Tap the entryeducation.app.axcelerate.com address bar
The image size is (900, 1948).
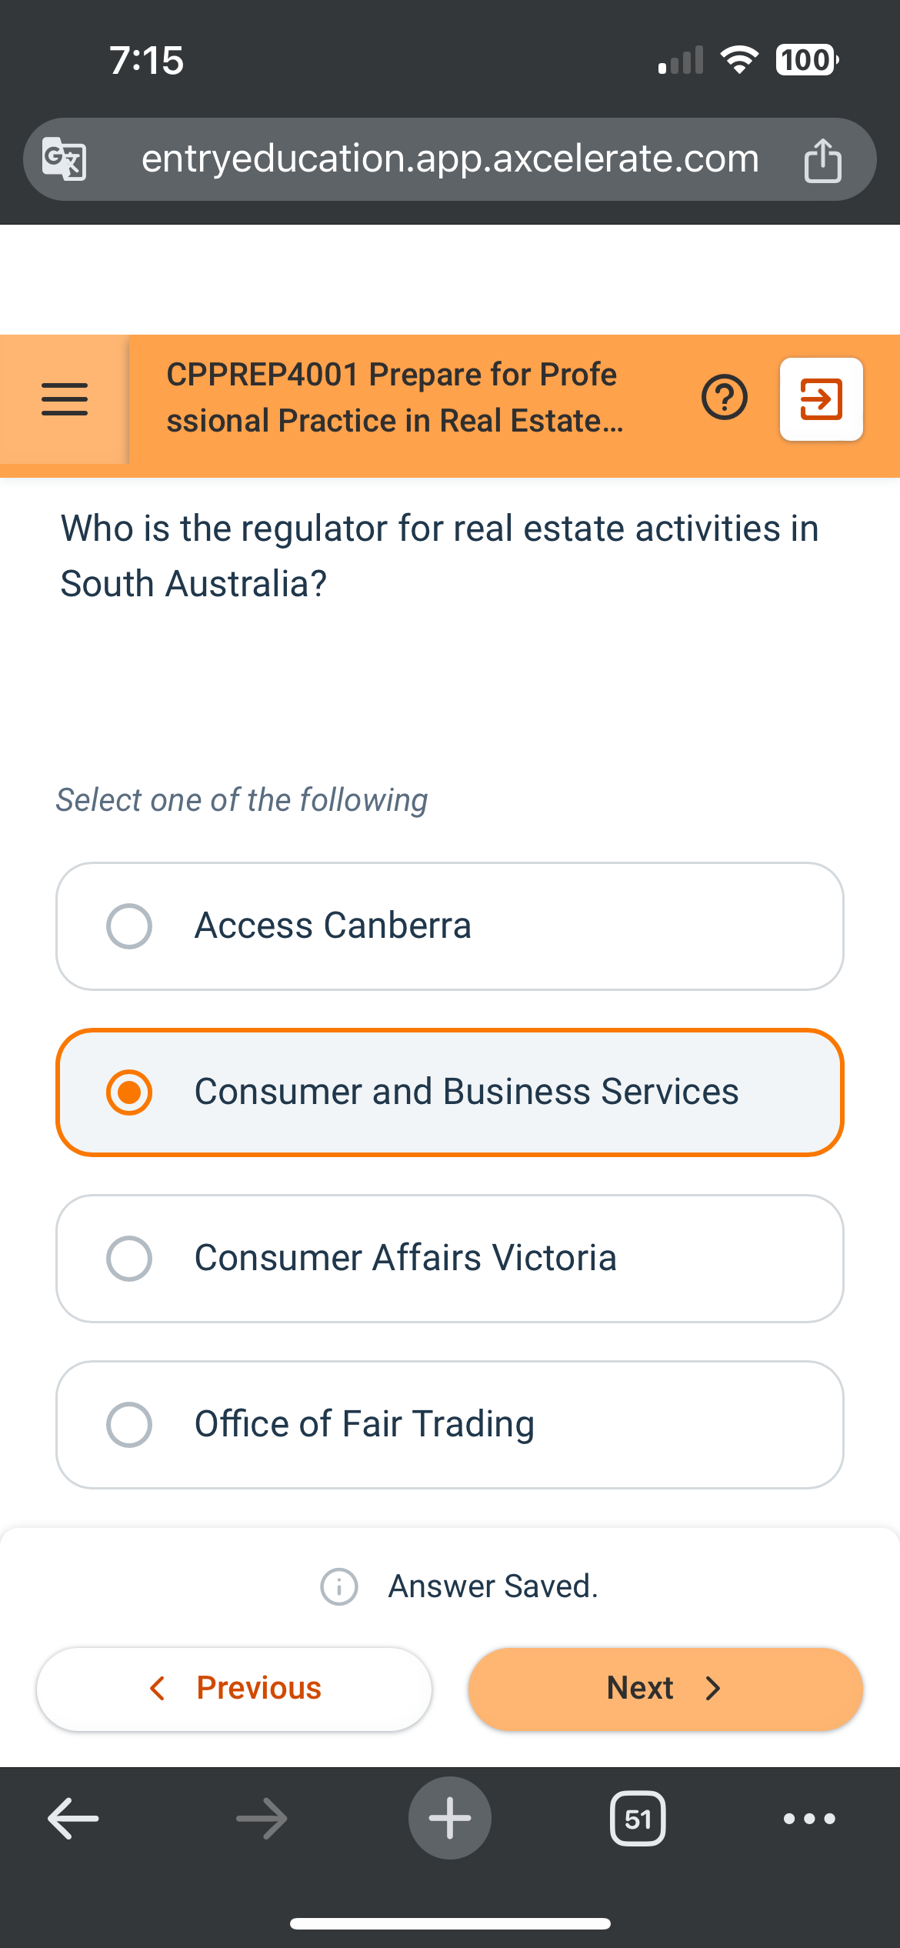[x=450, y=158]
